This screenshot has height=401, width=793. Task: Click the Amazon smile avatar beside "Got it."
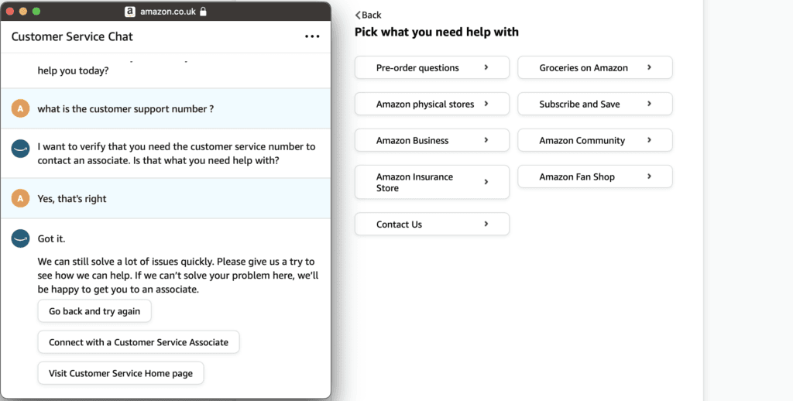coord(21,238)
